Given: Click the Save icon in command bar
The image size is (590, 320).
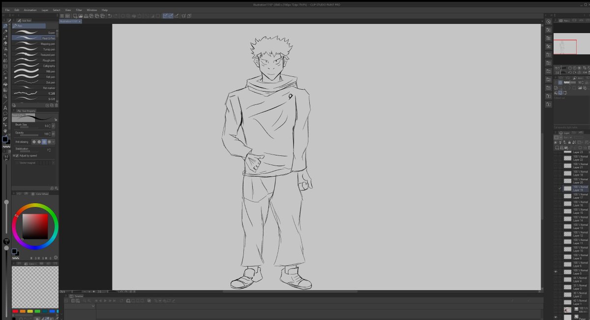Looking at the screenshot, I should tap(86, 16).
